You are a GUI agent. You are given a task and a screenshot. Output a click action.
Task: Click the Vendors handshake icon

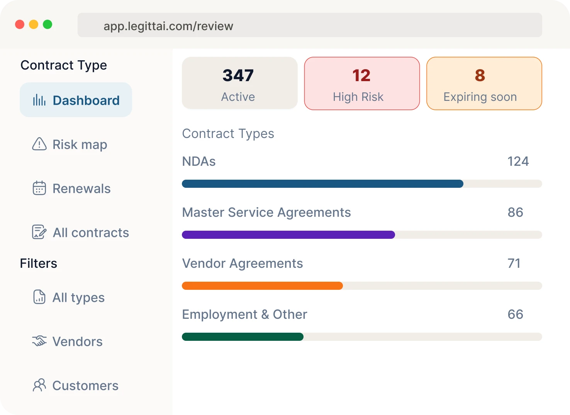tap(39, 341)
